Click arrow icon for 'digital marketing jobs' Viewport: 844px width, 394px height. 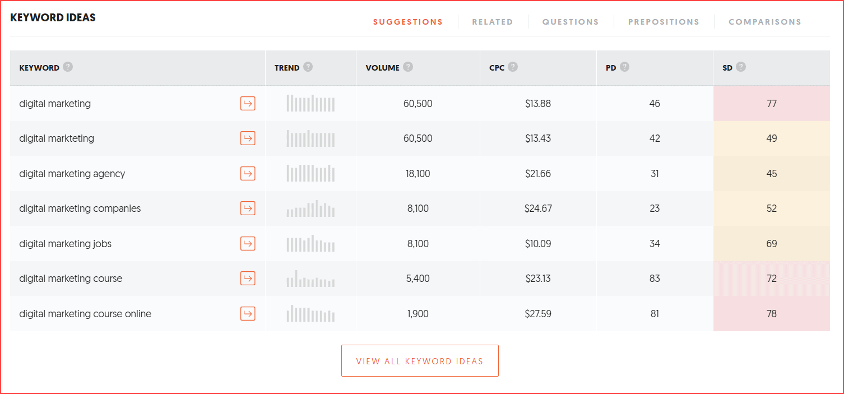tap(248, 243)
